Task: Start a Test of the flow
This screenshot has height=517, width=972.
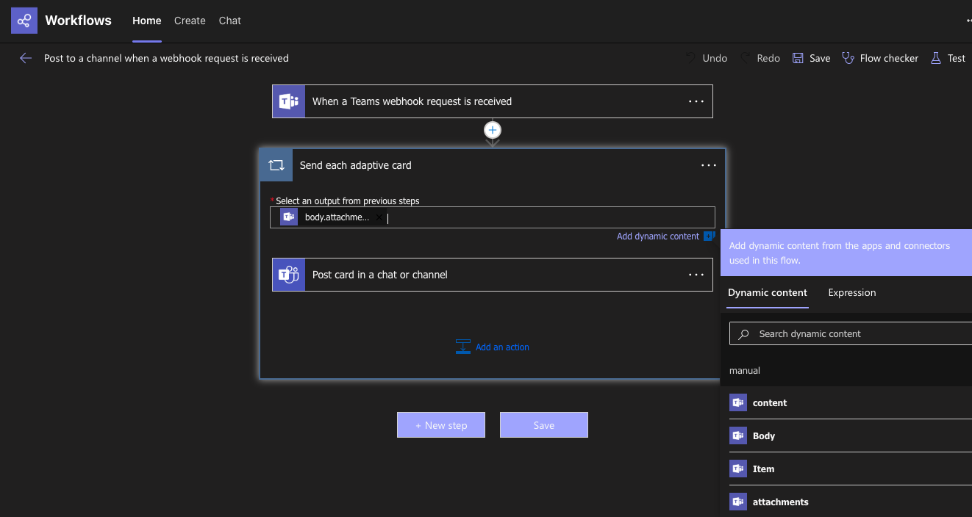Action: click(x=948, y=58)
